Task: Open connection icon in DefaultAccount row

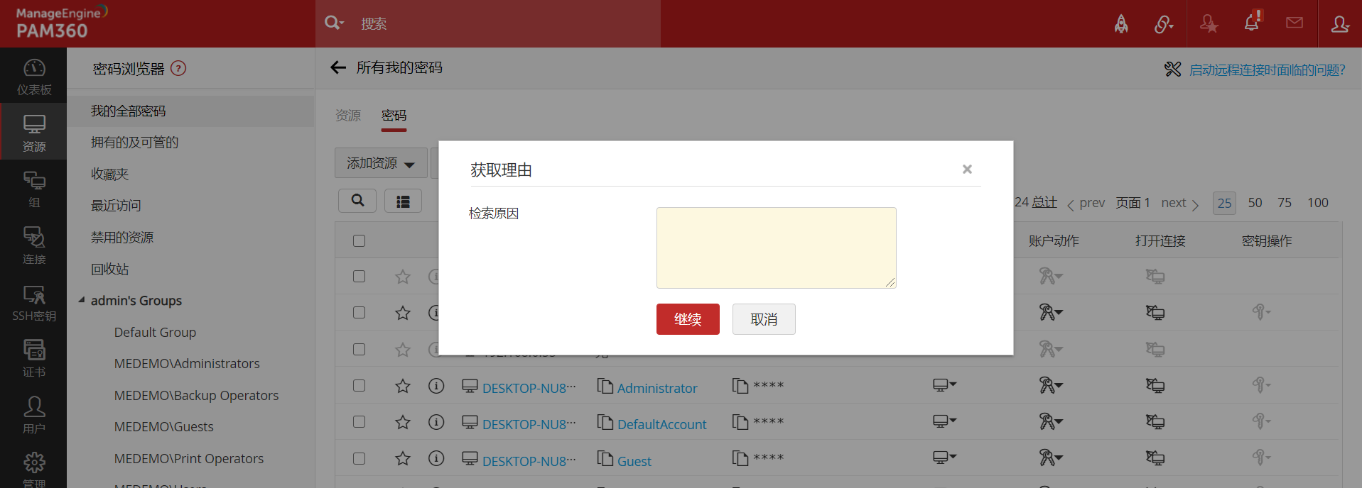Action: (x=1155, y=422)
